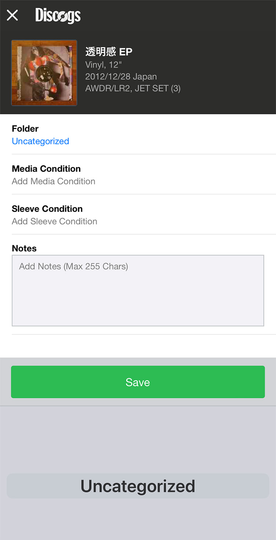Click the Discogs logo
276x540 pixels.
(x=58, y=15)
